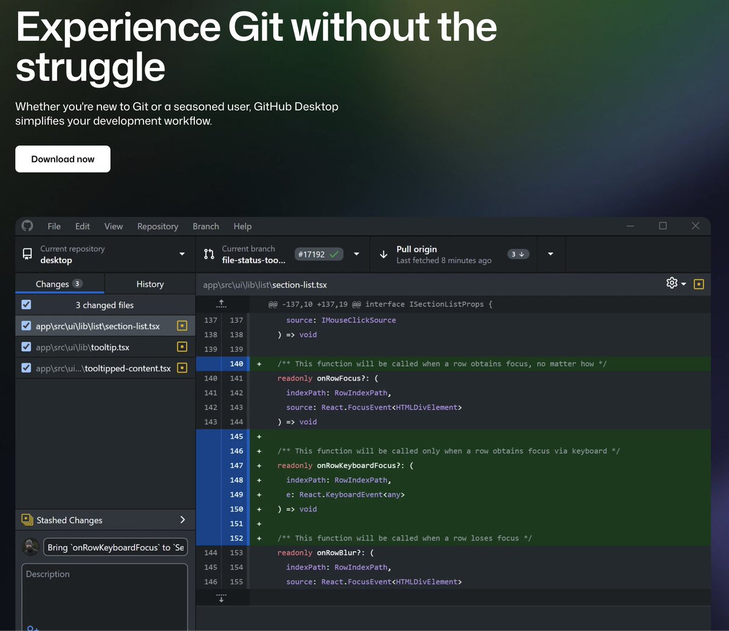The width and height of the screenshot is (729, 631).
Task: Select tooltipped-content.tsx file row
Action: 105,368
